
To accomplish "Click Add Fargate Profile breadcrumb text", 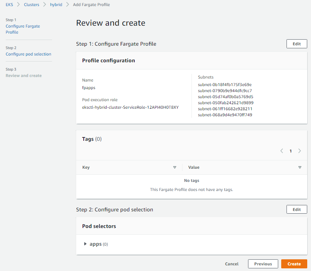I will click(92, 5).
